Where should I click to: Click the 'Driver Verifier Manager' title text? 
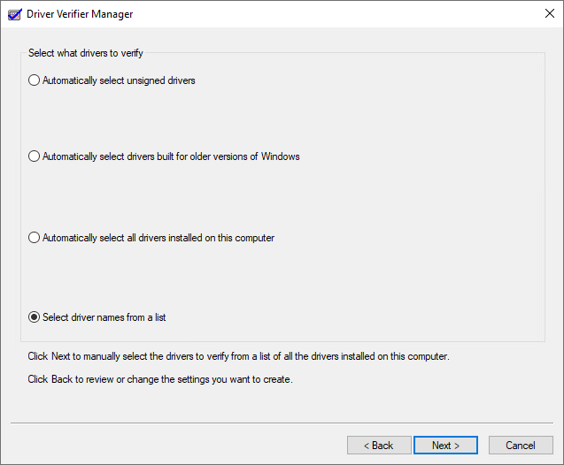point(81,14)
